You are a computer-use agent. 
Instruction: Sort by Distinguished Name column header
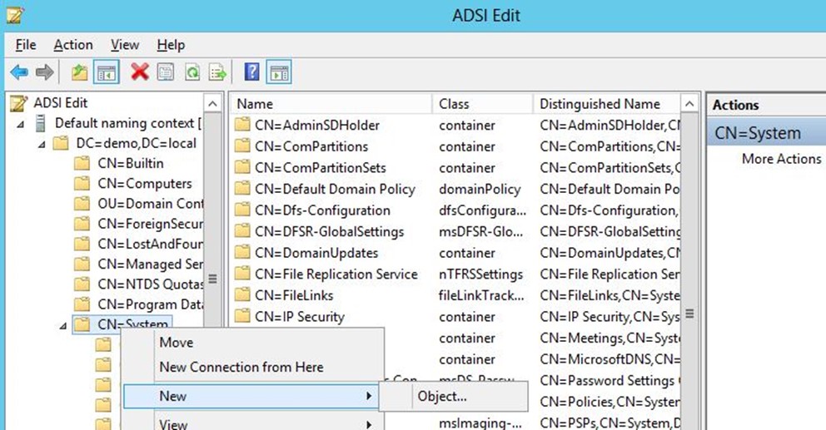(606, 104)
